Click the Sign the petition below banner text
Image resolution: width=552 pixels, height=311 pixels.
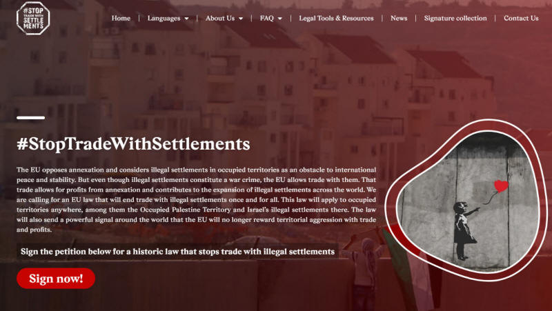coord(177,252)
